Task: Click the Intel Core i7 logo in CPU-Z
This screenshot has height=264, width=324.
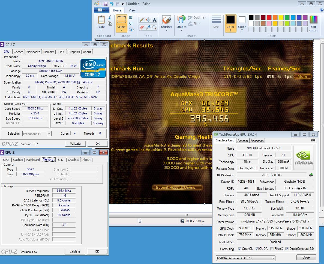Action: click(93, 68)
